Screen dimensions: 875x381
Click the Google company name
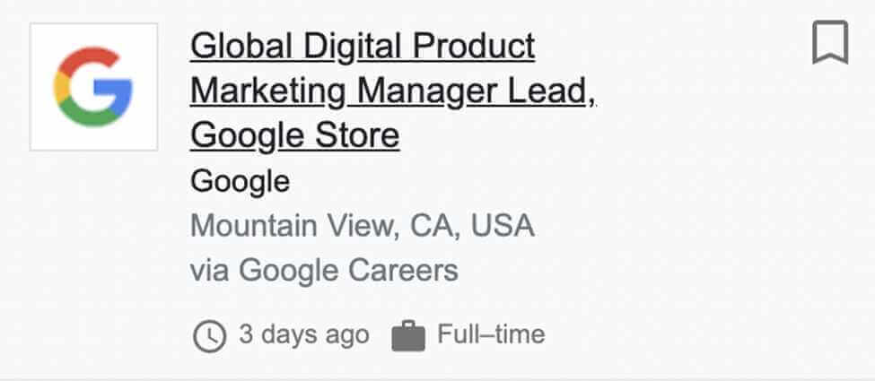point(240,182)
